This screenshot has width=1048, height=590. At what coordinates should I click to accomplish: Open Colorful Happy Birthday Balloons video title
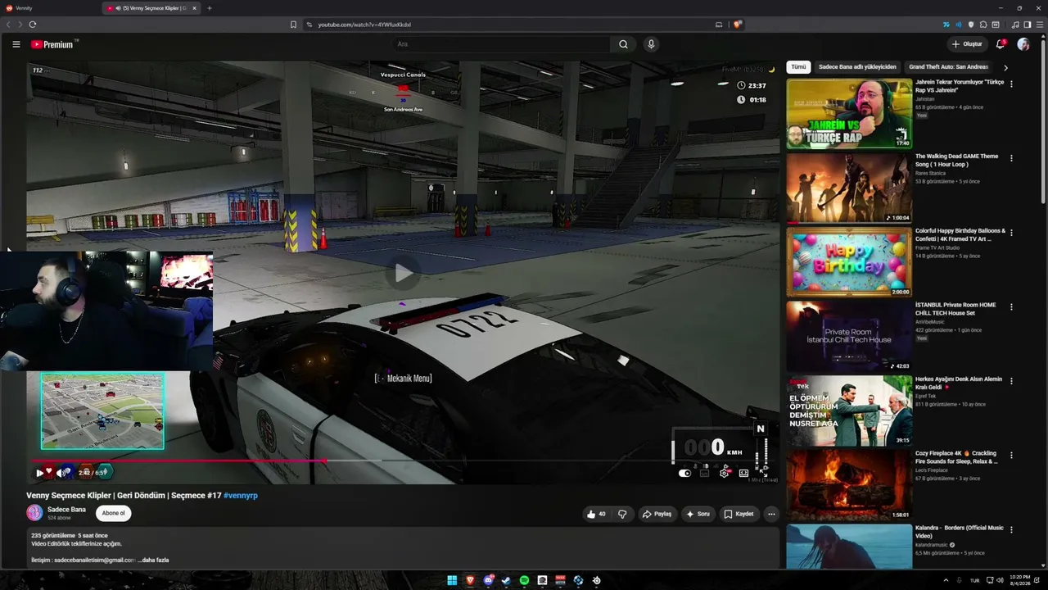[x=960, y=235]
